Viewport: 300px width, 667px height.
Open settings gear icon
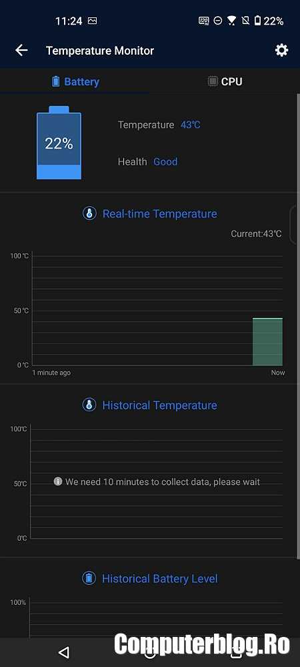(281, 50)
